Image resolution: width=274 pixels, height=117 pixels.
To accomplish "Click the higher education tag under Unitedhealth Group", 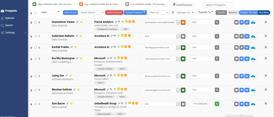I will tap(104, 114).
